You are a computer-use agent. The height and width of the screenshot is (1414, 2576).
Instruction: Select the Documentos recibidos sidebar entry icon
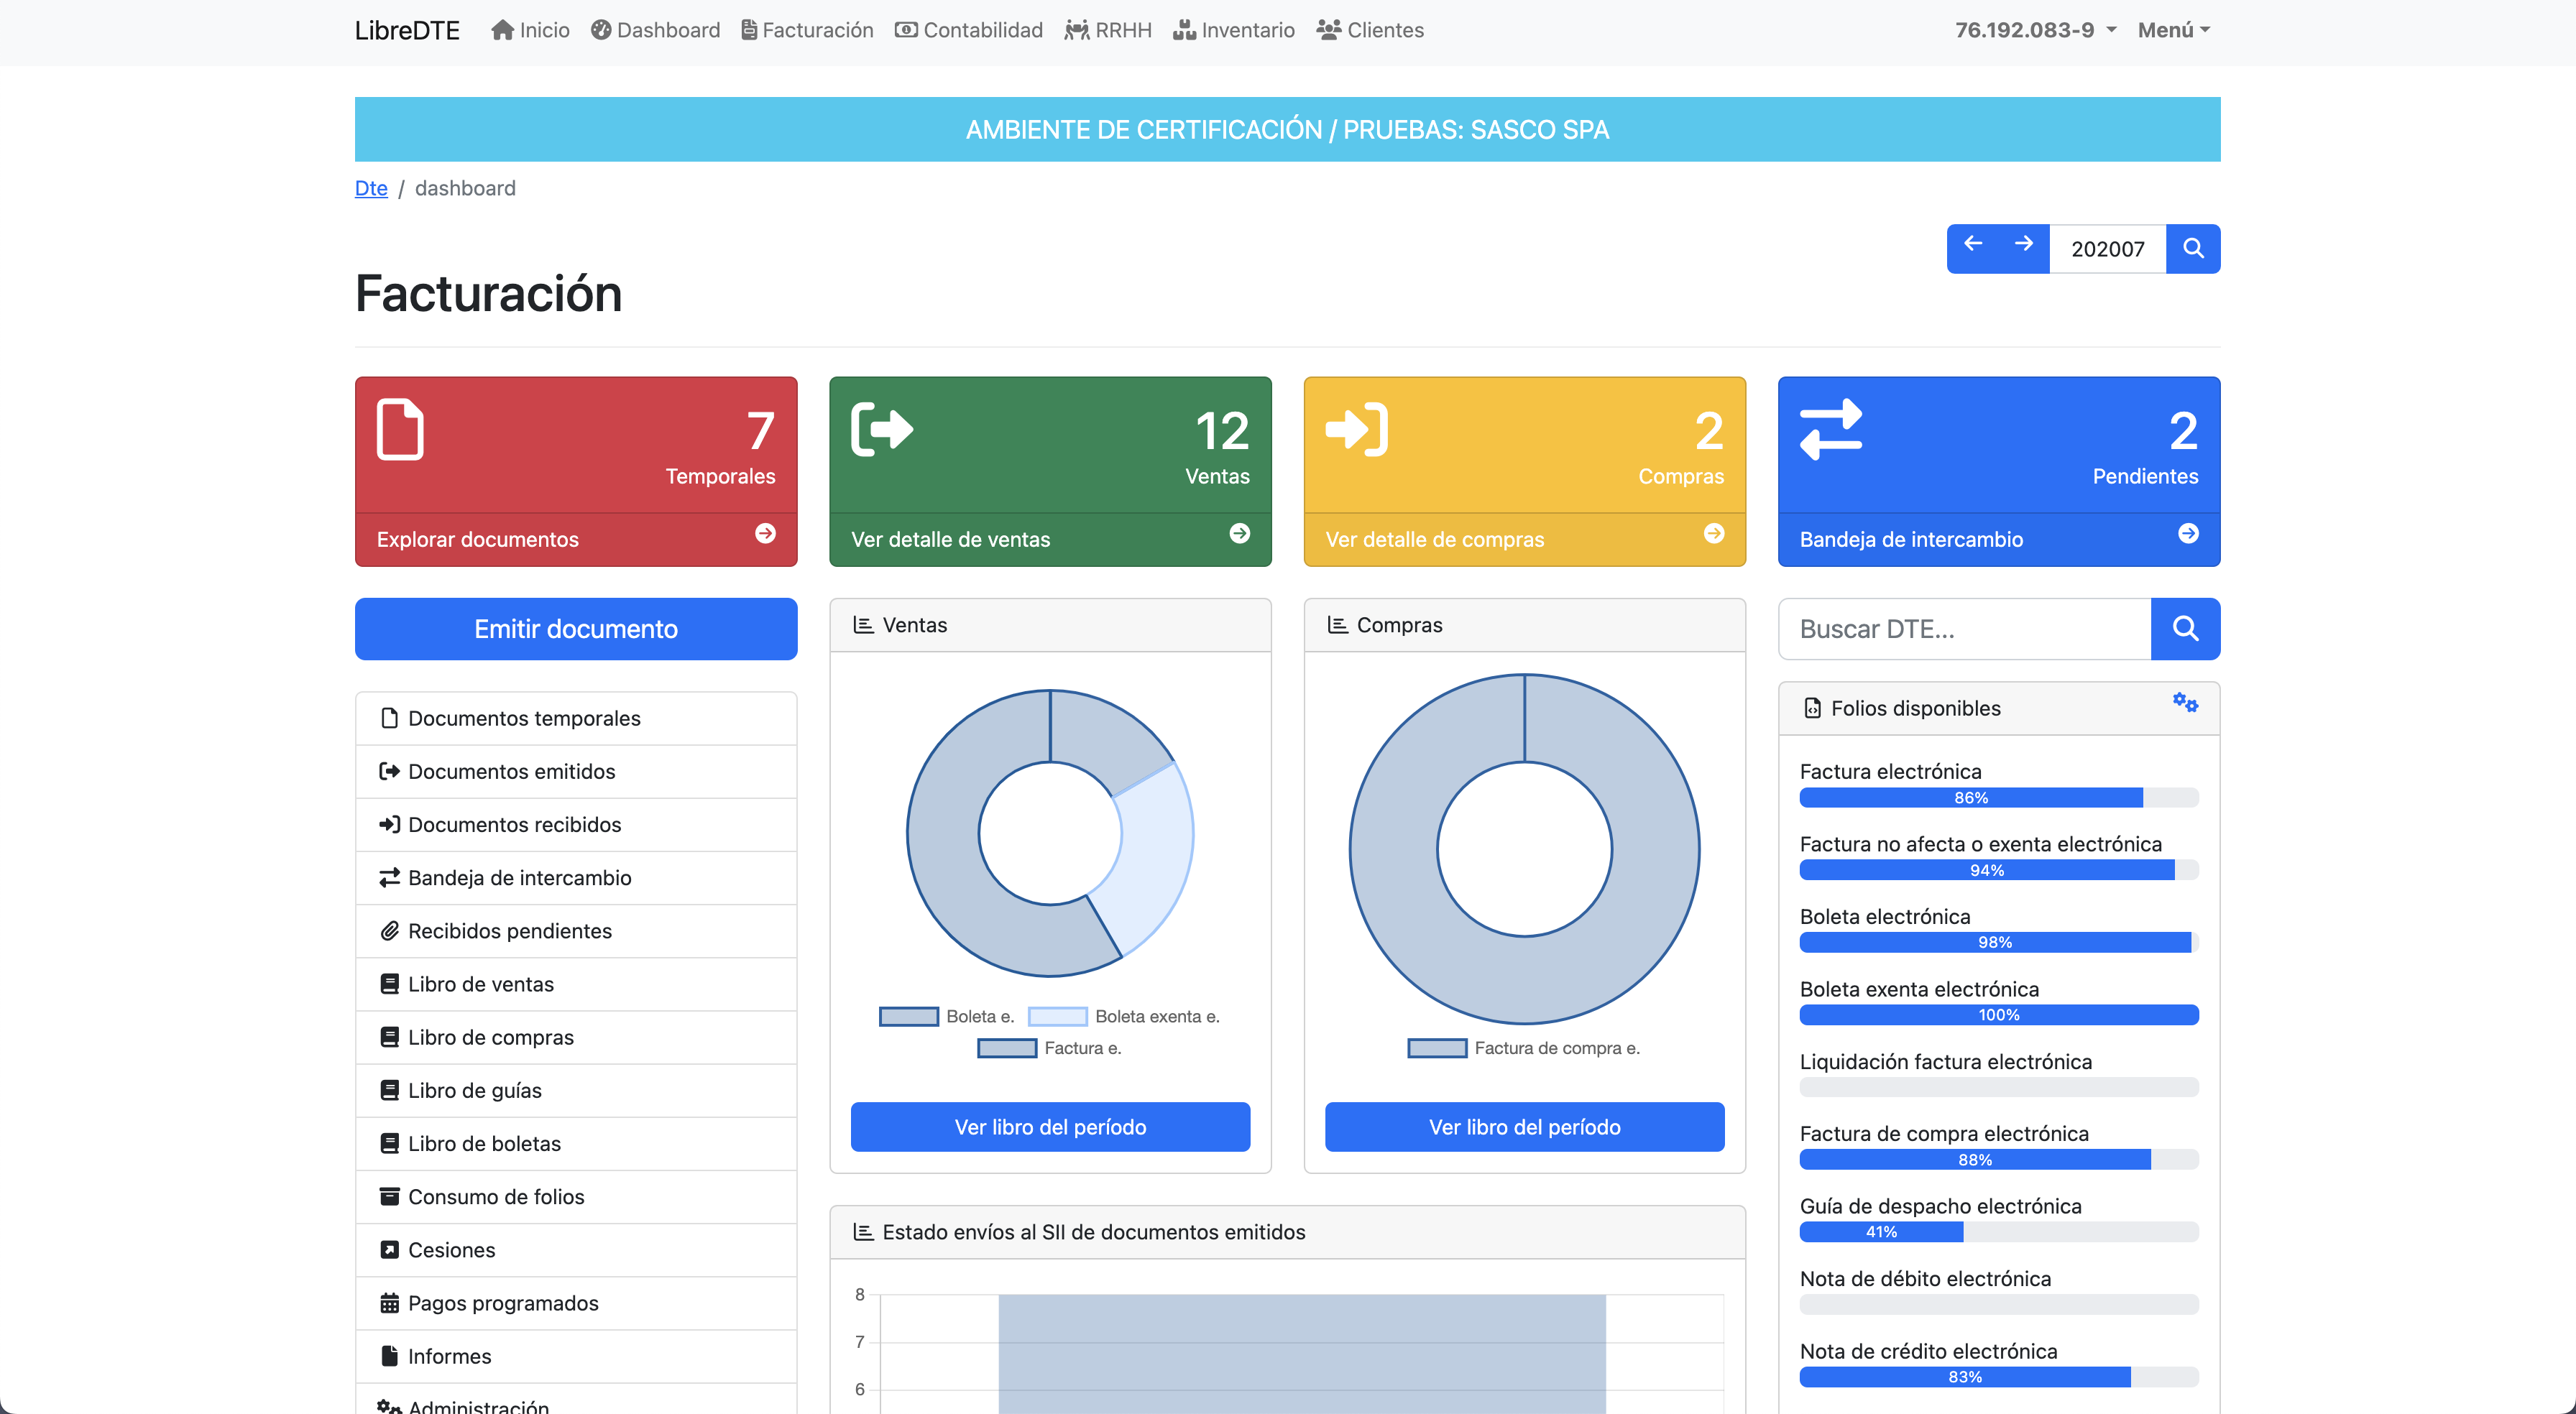click(390, 824)
